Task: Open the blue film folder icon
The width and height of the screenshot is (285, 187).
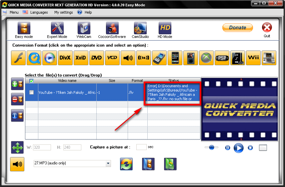Action: [148, 164]
